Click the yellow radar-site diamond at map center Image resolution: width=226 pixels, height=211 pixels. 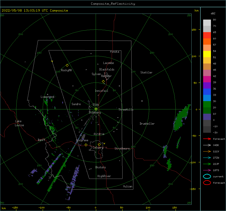(x=96, y=109)
